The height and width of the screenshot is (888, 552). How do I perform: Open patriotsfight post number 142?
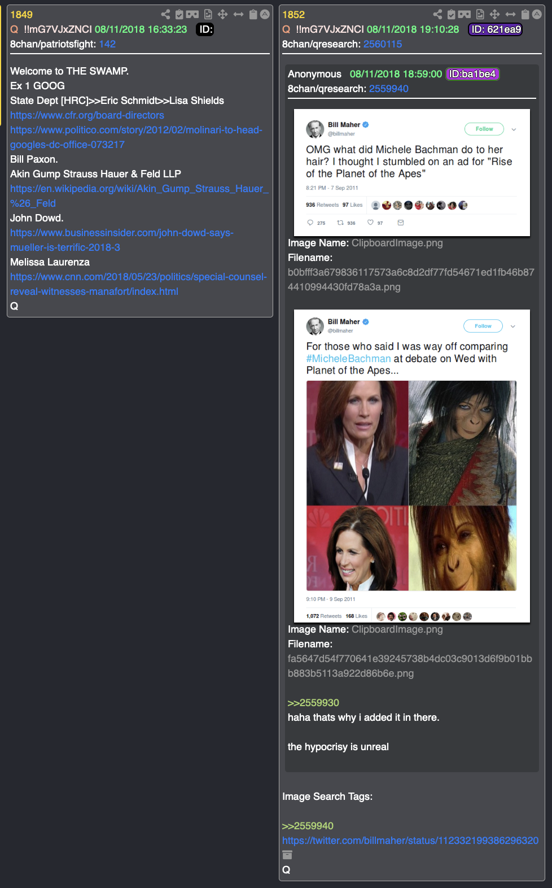click(107, 44)
